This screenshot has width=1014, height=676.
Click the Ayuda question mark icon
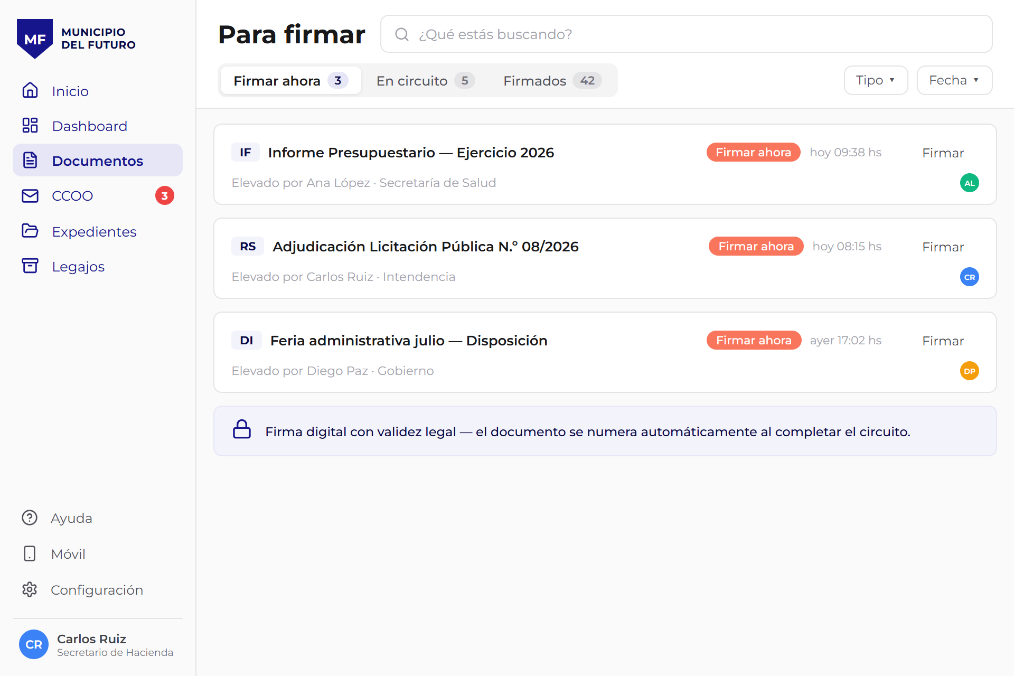pos(30,518)
